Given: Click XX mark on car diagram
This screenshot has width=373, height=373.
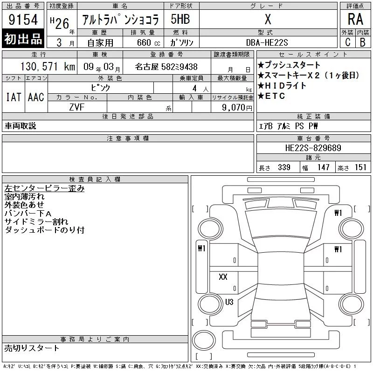Looking at the screenshot, I should click(223, 276).
